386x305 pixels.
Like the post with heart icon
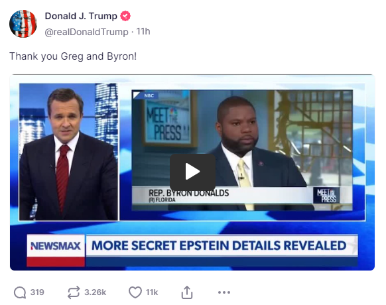(135, 292)
